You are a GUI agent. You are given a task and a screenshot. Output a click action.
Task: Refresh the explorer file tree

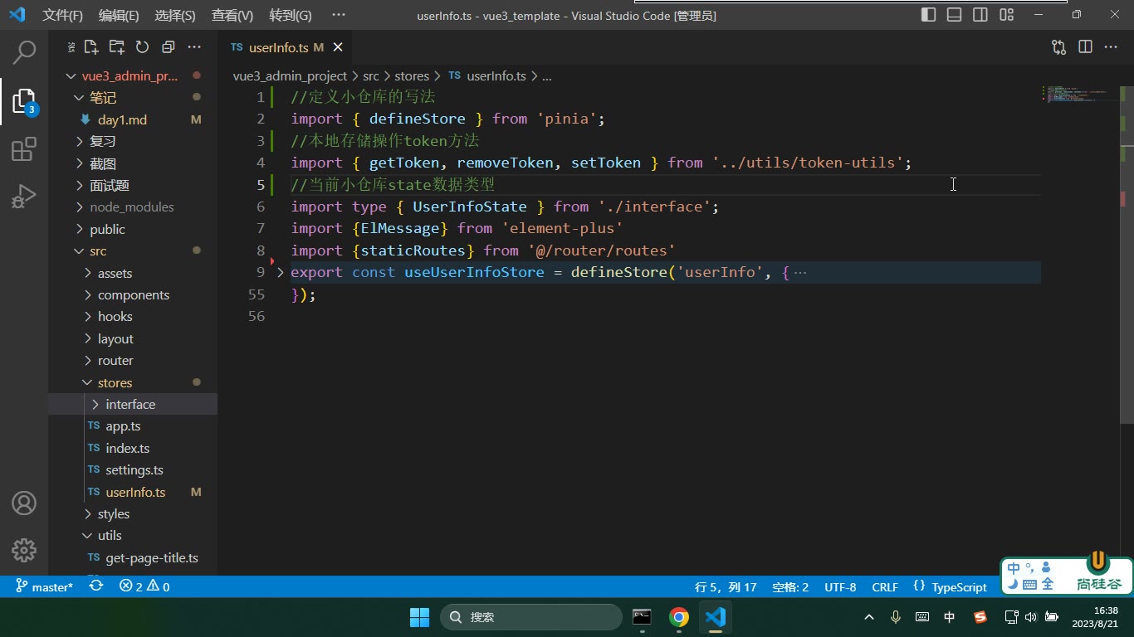coord(142,47)
